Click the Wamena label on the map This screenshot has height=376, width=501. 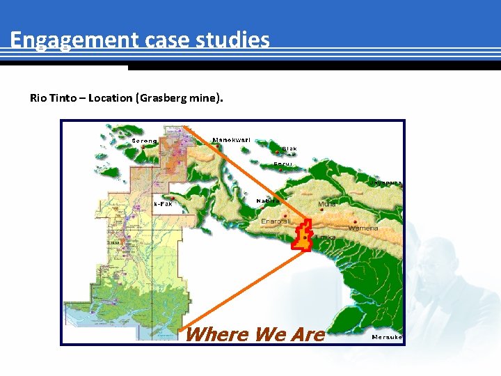[363, 228]
